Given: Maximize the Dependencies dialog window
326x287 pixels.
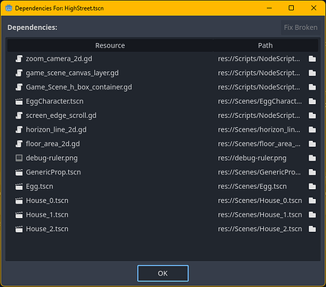Looking at the screenshot, I should 291,8.
